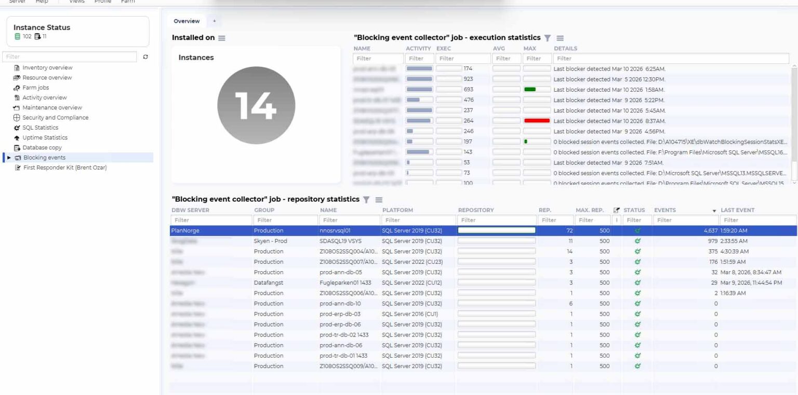Click the green status icon in the nnosrvsql01 row
Image resolution: width=798 pixels, height=395 pixels.
[x=637, y=230]
